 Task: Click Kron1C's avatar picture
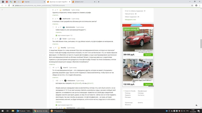coord(61,68)
